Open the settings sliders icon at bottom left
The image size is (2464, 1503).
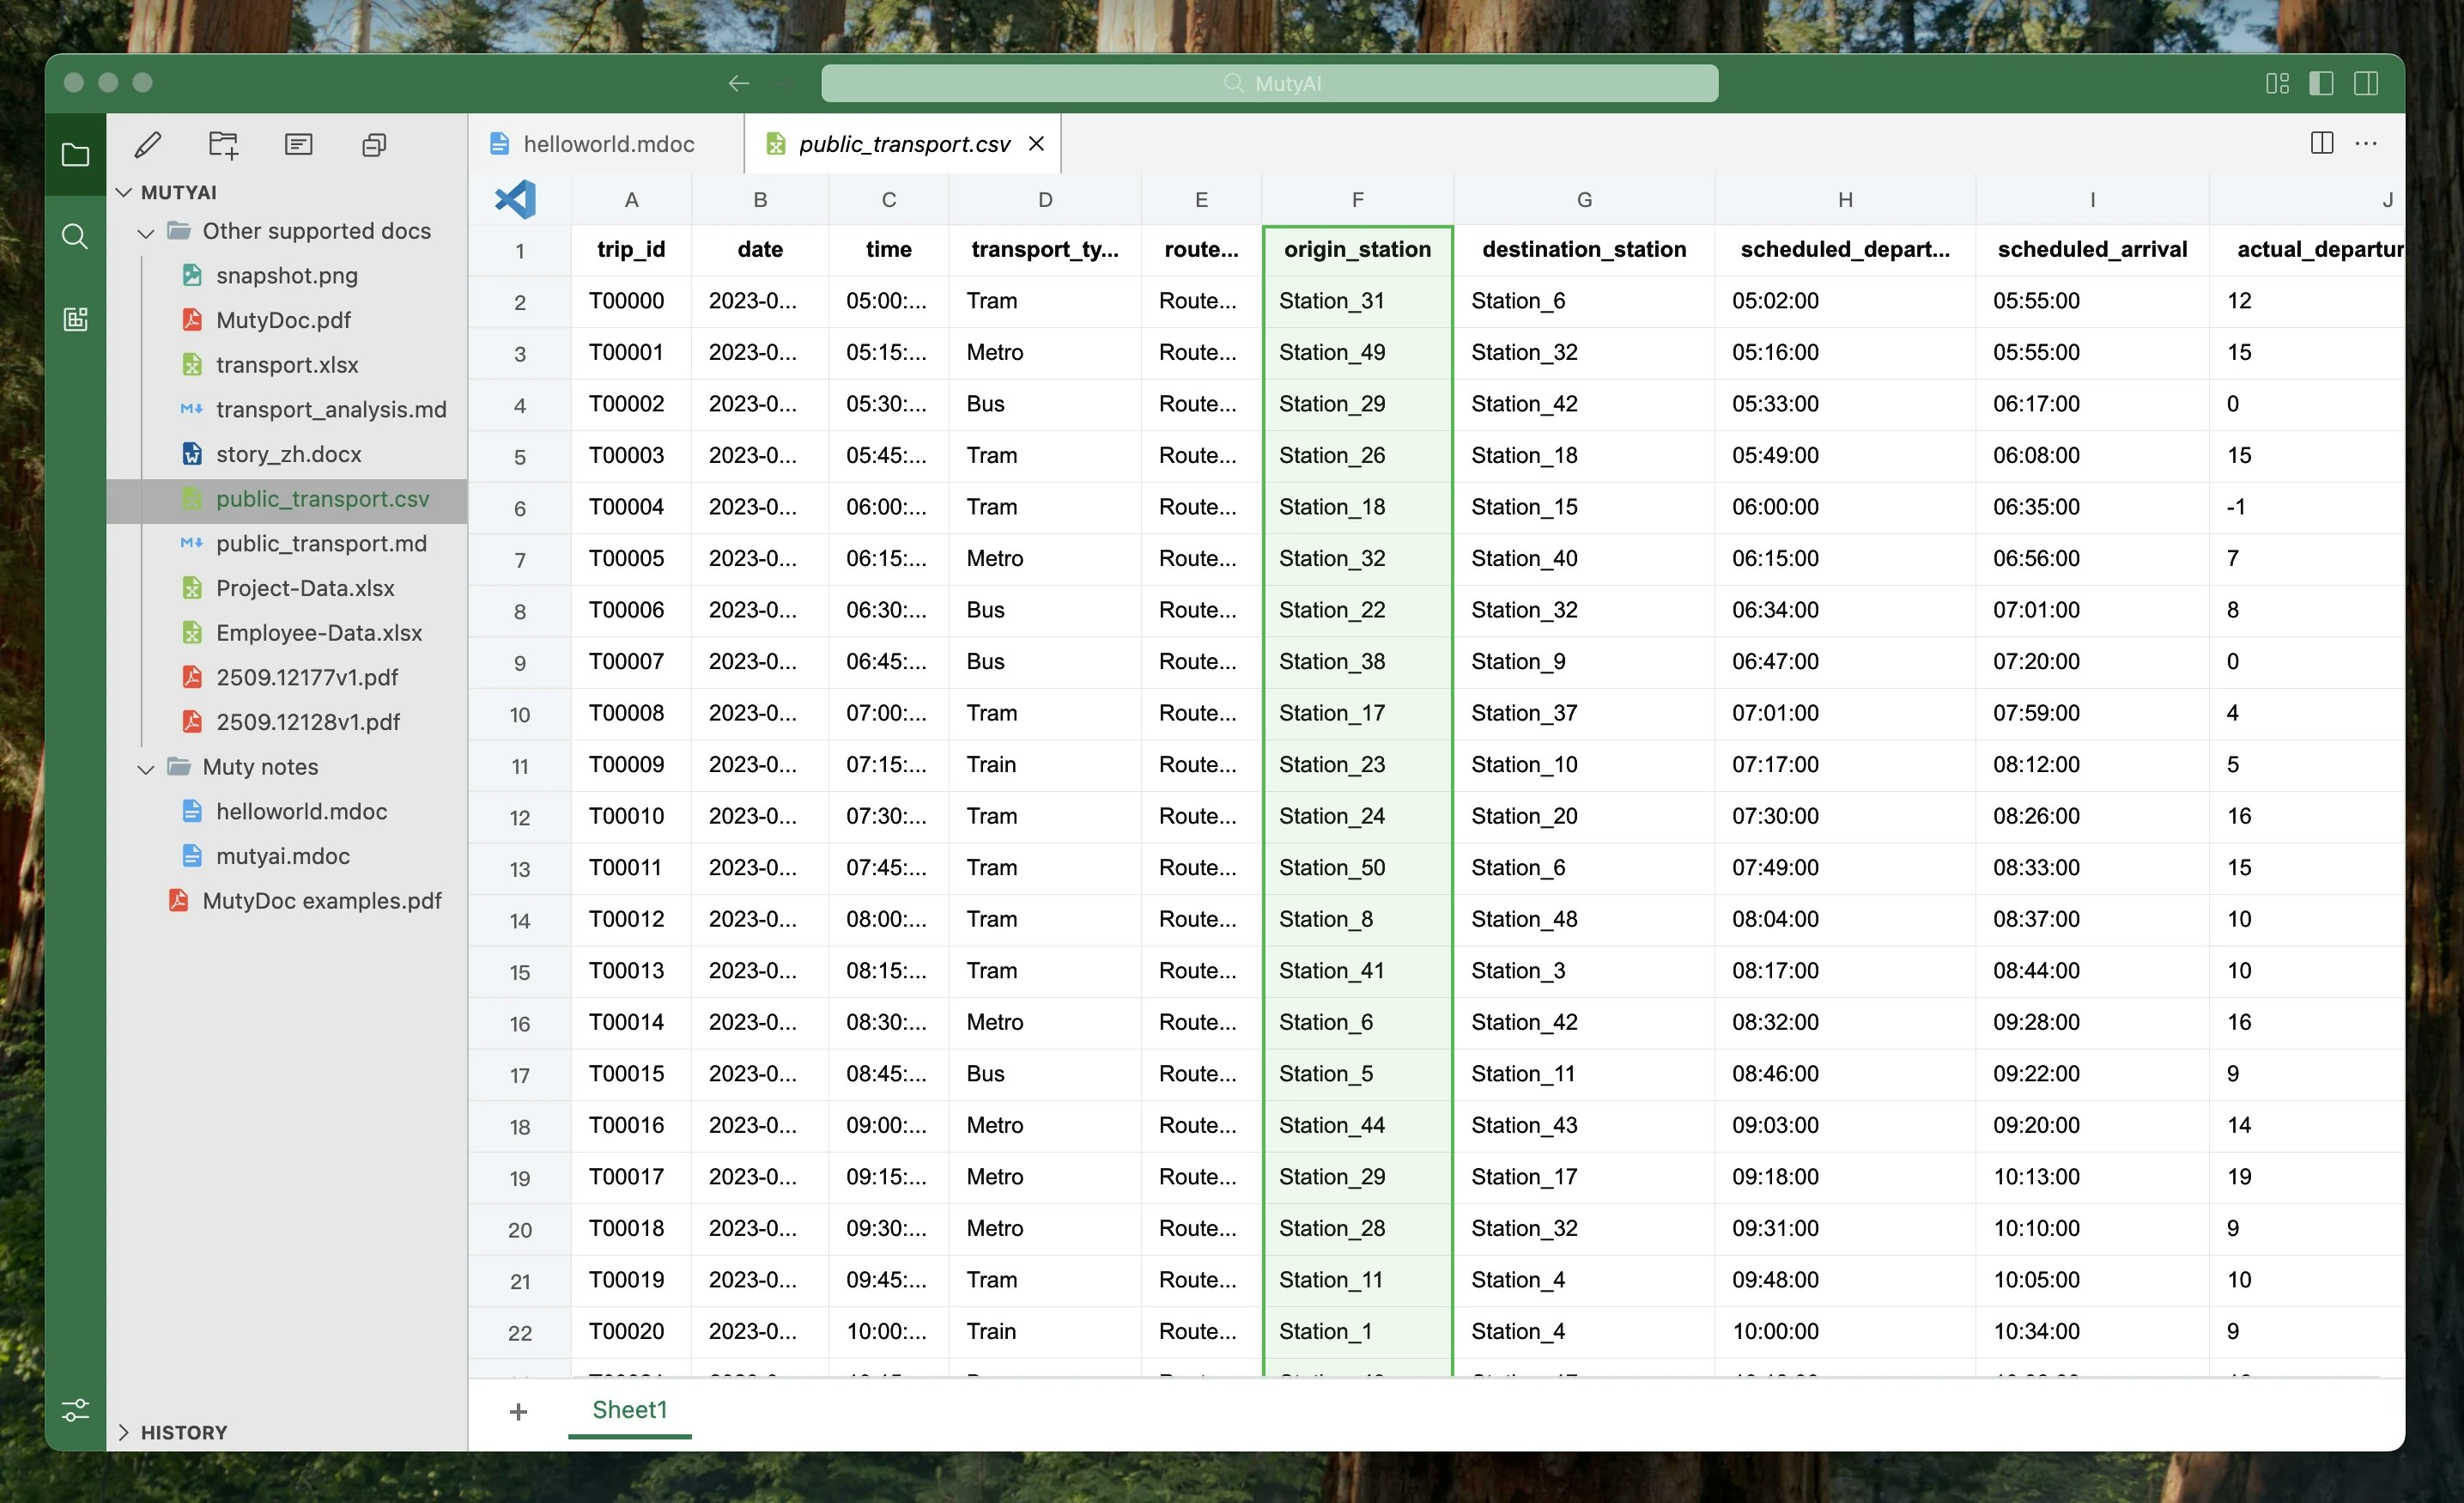click(x=76, y=1411)
